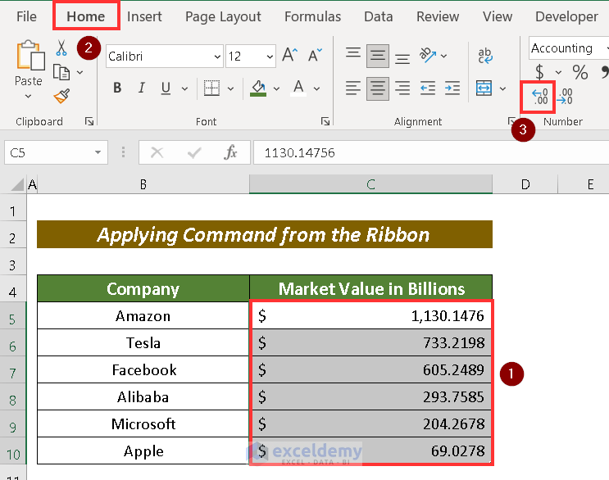Switch to the Formulas tab
The width and height of the screenshot is (609, 480).
click(x=312, y=16)
